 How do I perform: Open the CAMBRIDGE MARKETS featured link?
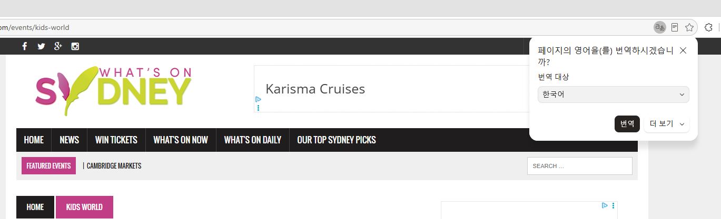(114, 166)
